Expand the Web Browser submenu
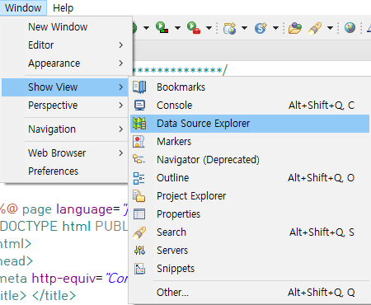The image size is (371, 305). point(65,153)
